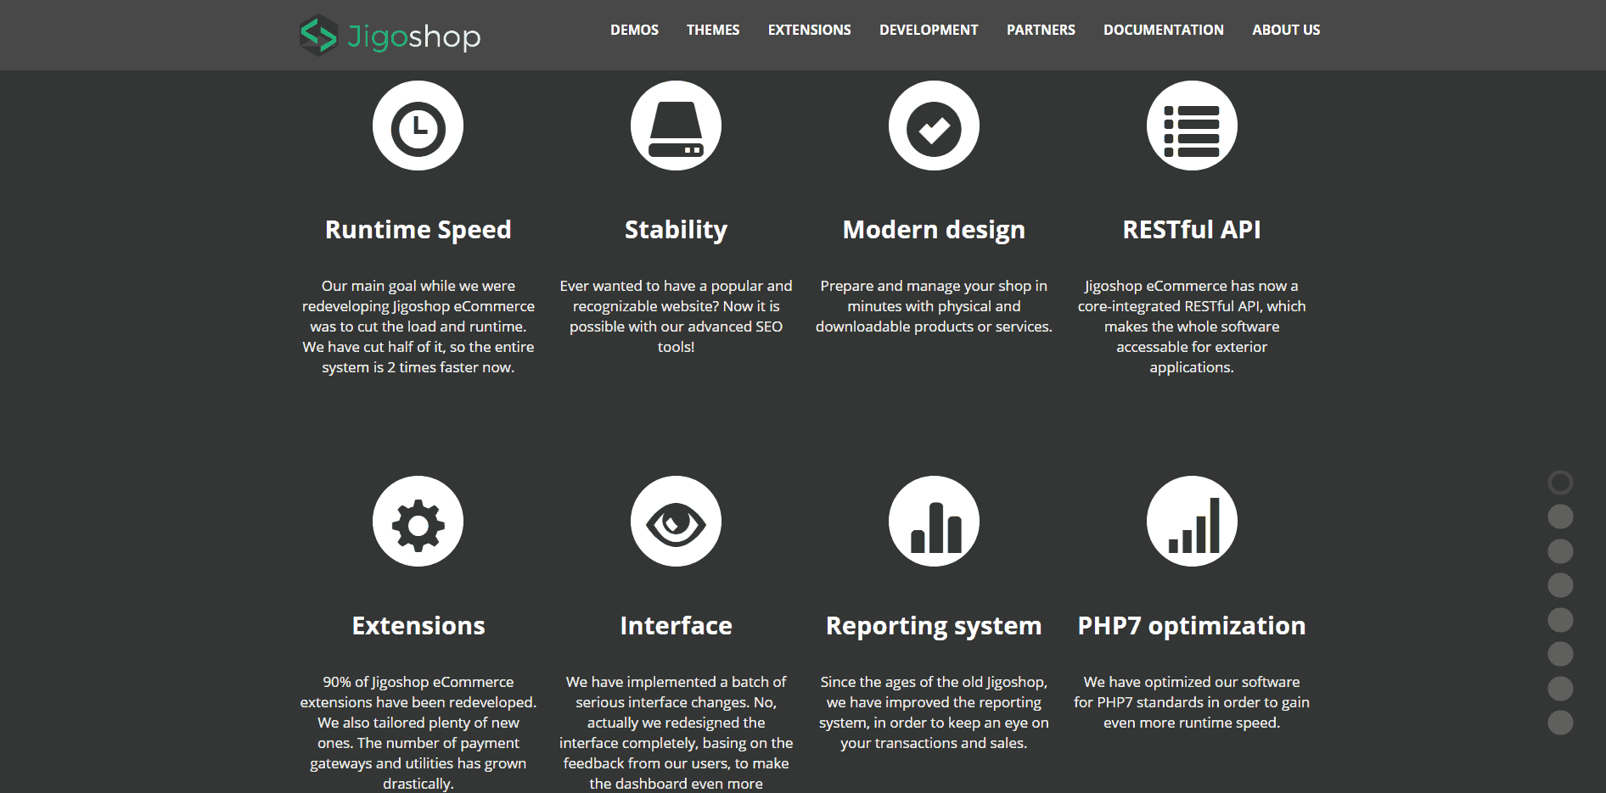
Task: Click the paragraph starting "Our main goal"
Action: (418, 327)
